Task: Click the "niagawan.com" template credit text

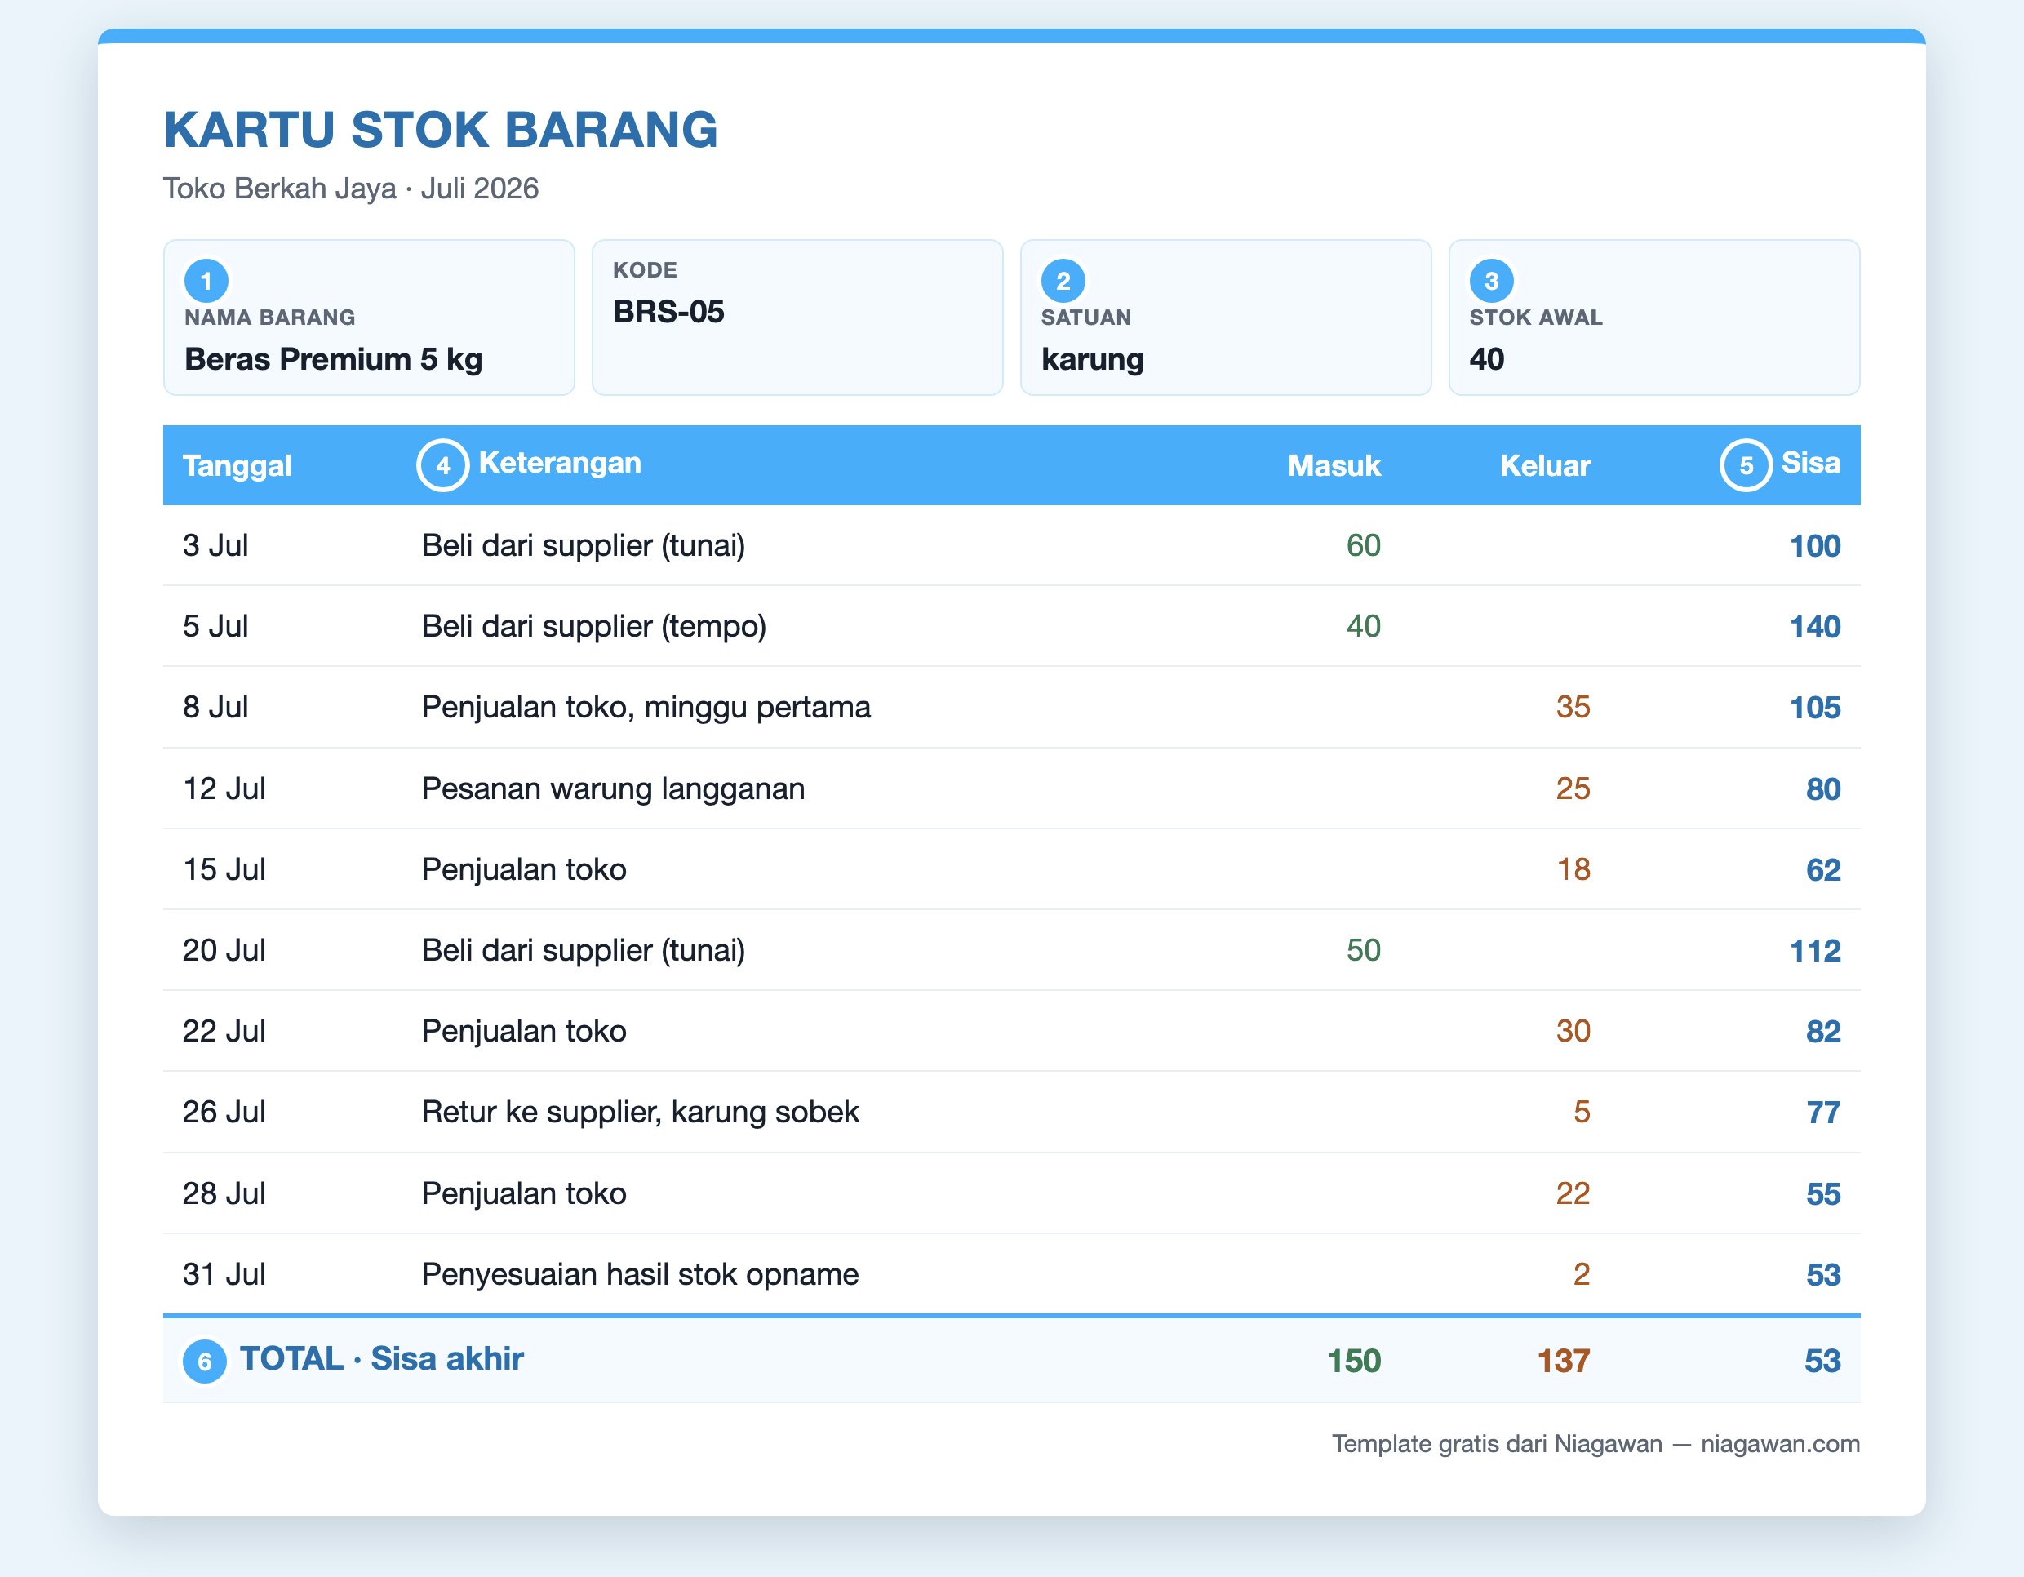Action: 1780,1443
